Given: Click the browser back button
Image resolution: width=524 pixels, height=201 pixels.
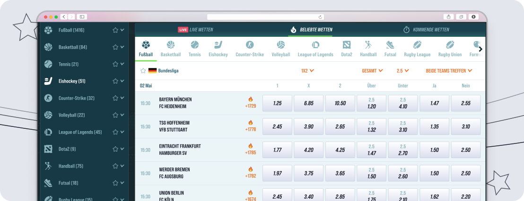Looking at the screenshot, I should click(x=63, y=17).
